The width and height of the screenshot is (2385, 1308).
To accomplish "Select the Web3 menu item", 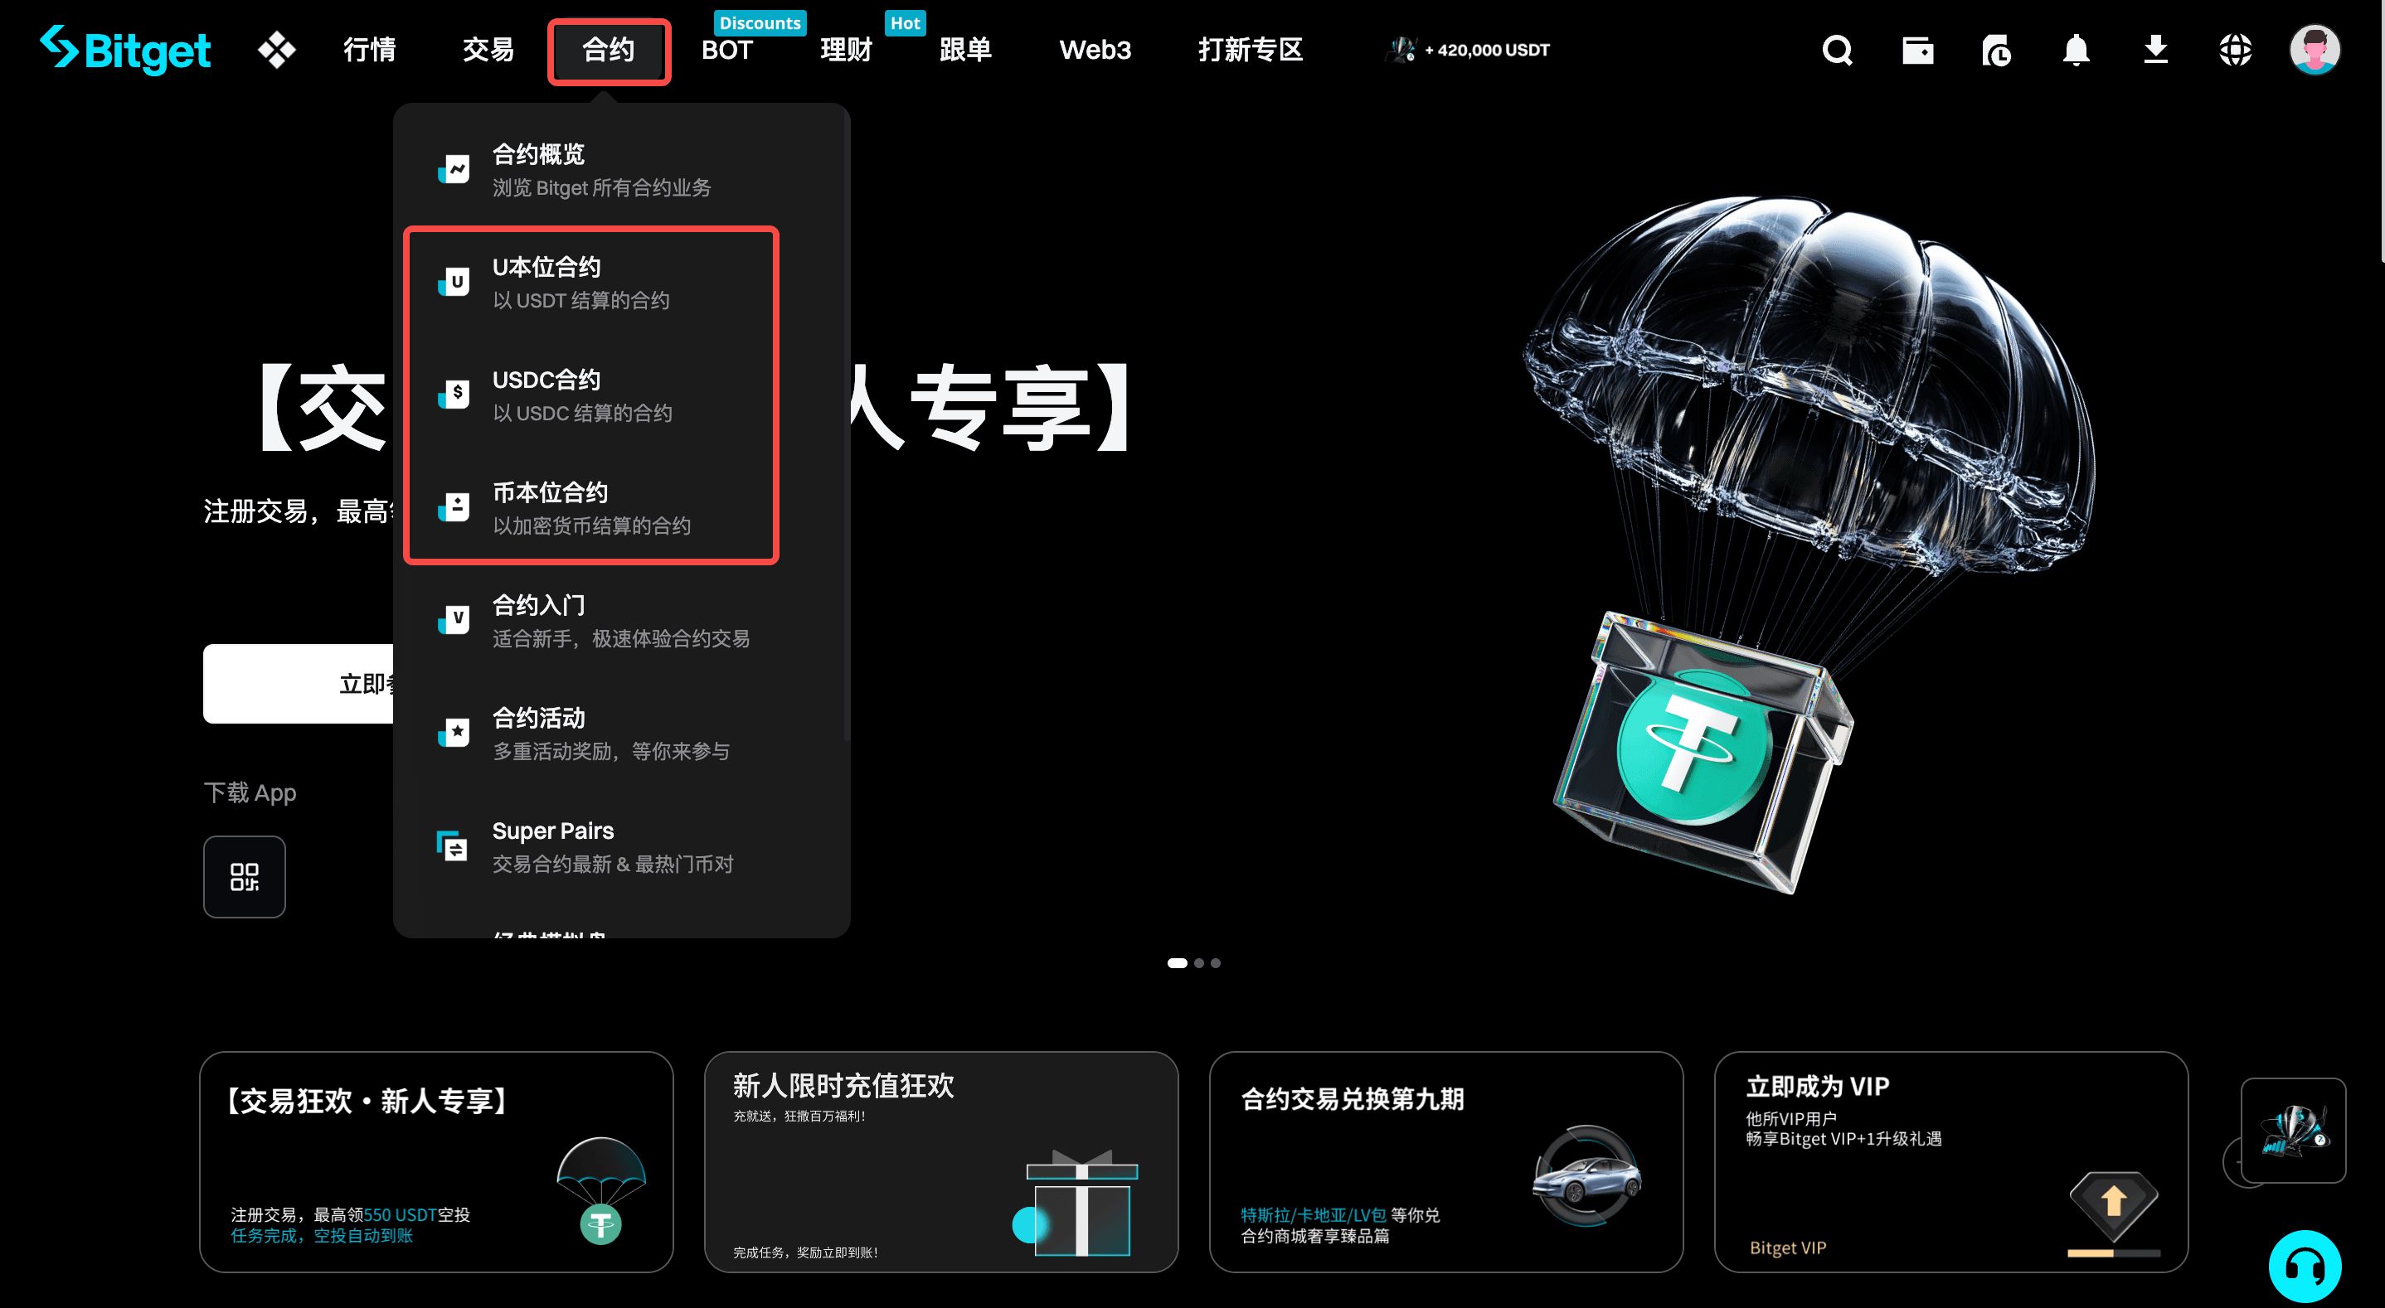I will [x=1095, y=51].
